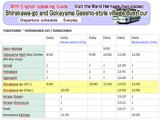Click the 12:52 Shirakawa-go arrival time
Screen dimensions: 166x120
[122, 84]
